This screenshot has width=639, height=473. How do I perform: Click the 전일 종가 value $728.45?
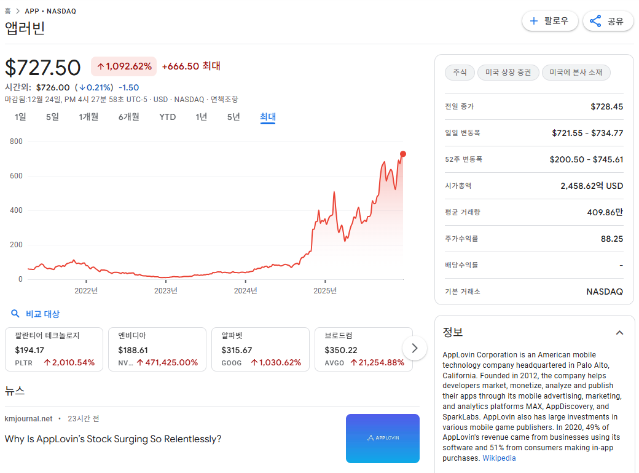pyautogui.click(x=607, y=106)
